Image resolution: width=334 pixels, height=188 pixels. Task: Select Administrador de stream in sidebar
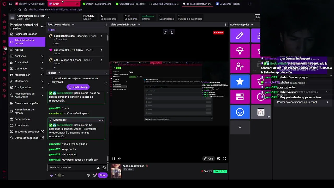27,42
